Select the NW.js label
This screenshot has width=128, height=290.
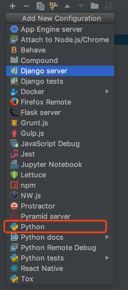(x=31, y=196)
